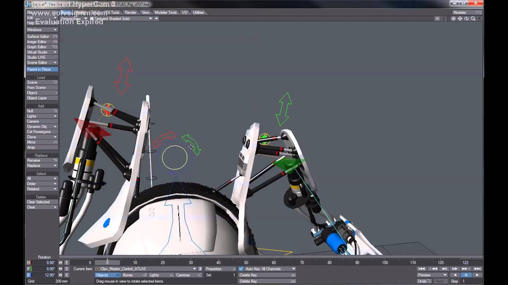508x285 pixels.
Task: Click Undo button
Action: click(x=424, y=281)
